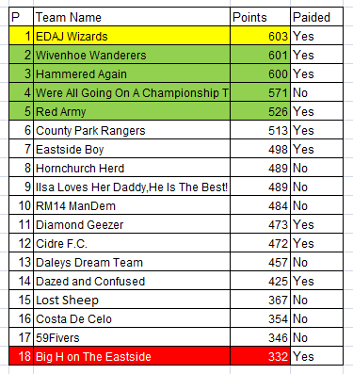Click the Hornchurch Herd cell

click(x=132, y=168)
